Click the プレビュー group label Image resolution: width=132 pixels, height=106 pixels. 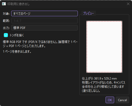[x=89, y=13]
